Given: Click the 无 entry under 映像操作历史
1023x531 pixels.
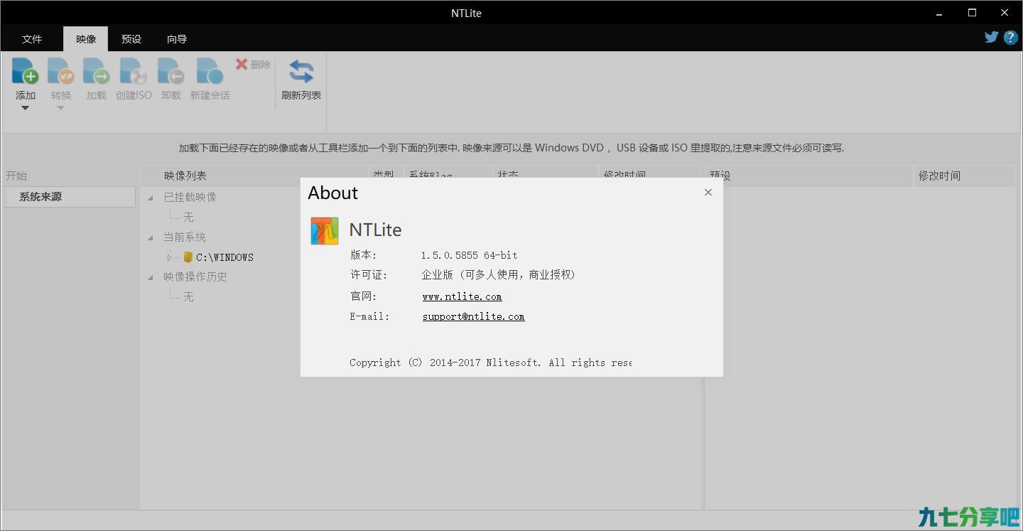Looking at the screenshot, I should 188,296.
